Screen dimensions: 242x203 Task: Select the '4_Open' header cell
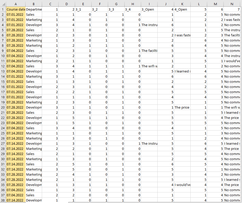coord(182,9)
